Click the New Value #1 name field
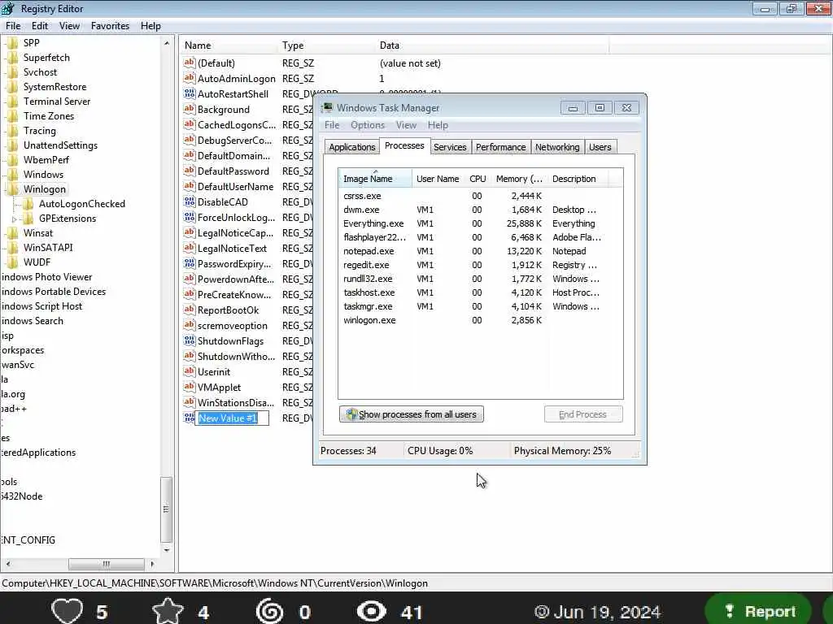833x624 pixels. (x=232, y=418)
